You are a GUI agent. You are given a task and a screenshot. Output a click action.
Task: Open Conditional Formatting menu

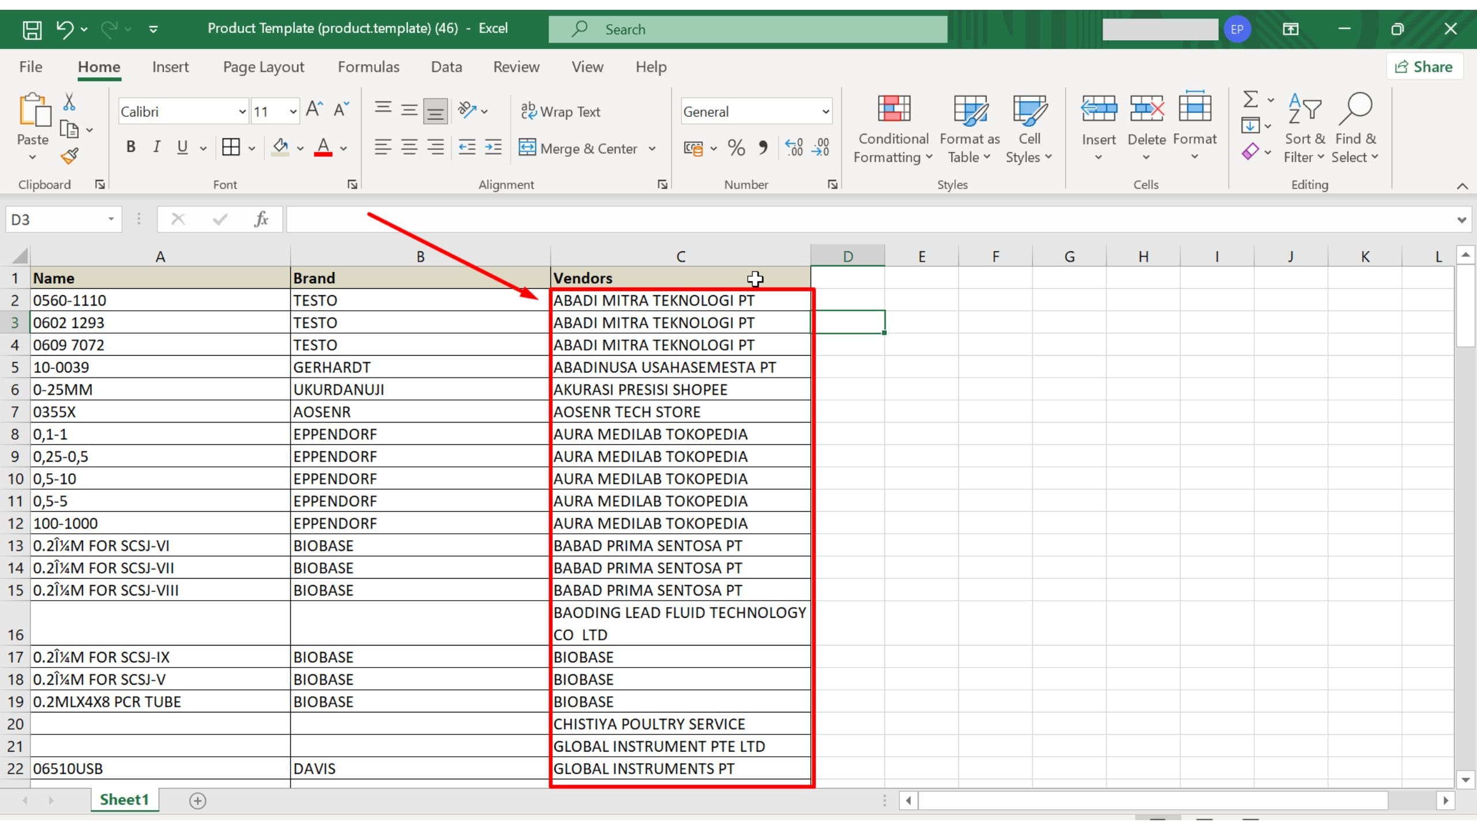click(x=893, y=129)
